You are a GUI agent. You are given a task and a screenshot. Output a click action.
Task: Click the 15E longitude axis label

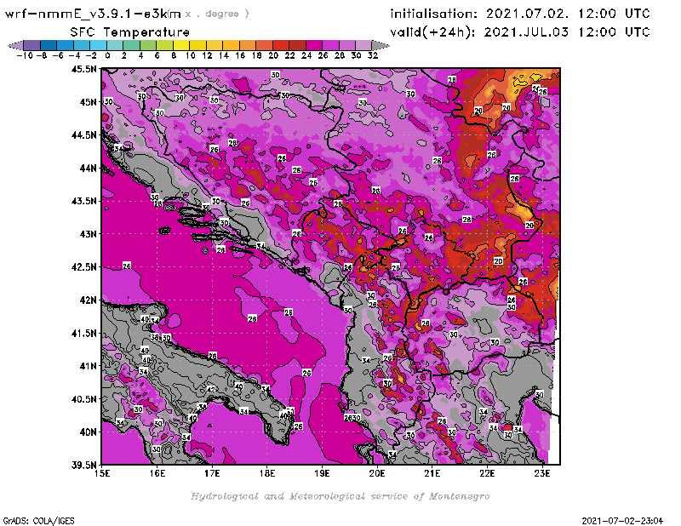[102, 473]
